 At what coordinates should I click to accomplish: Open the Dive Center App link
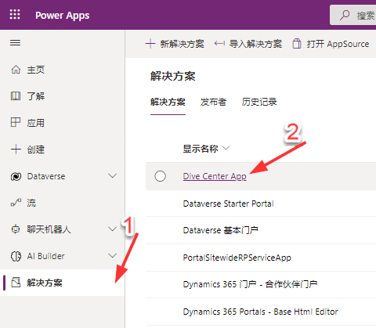215,176
